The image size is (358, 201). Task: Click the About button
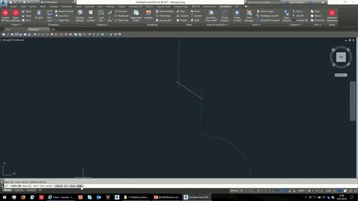click(x=315, y=16)
